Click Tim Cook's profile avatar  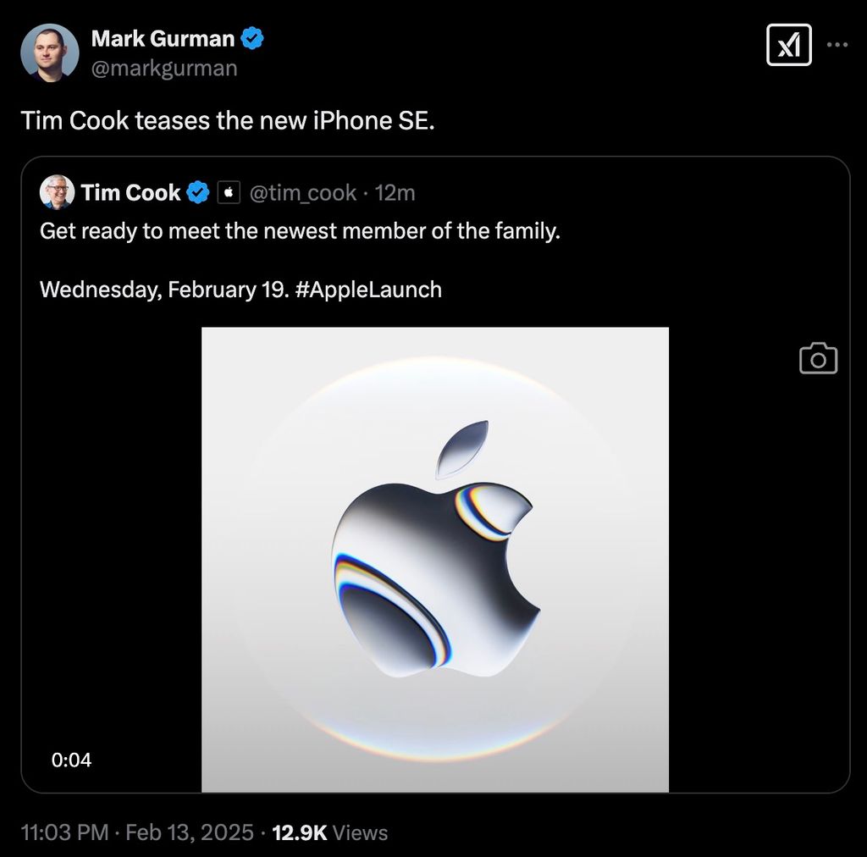57,192
